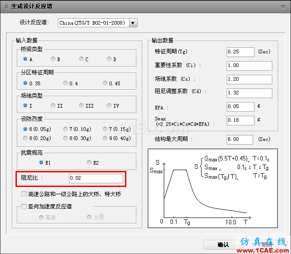Select bridge type C
Viewport: 291px width, 254px height.
[x=81, y=59]
